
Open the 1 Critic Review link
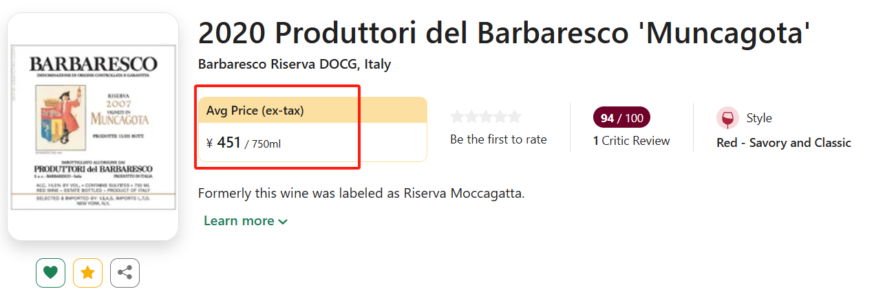[x=631, y=141]
